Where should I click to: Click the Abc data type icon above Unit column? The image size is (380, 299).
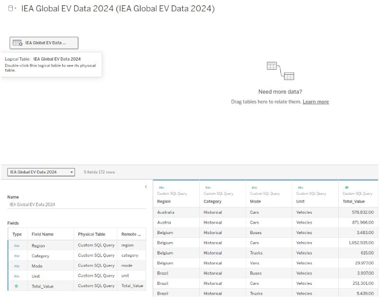pyautogui.click(x=300, y=188)
